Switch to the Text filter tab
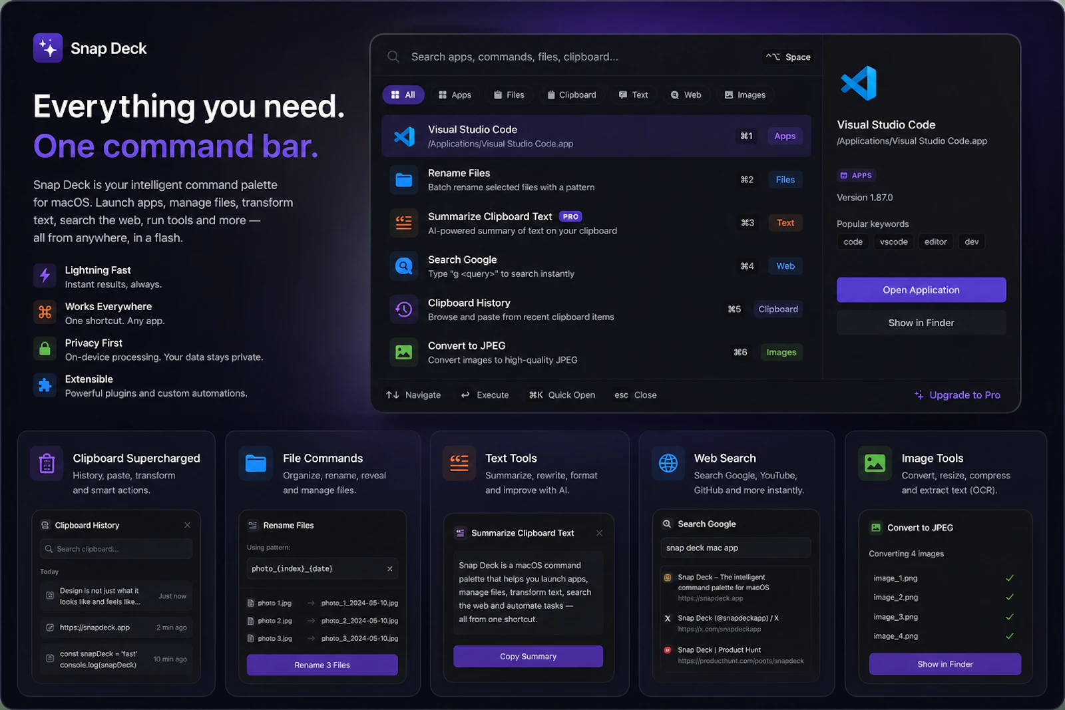Screen dimensions: 1065x710 pos(633,94)
